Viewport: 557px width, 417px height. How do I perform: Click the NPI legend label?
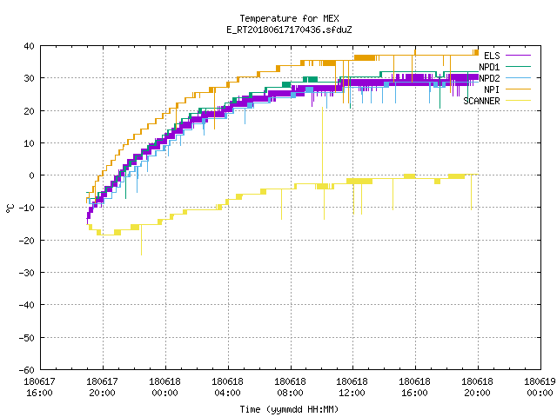pyautogui.click(x=492, y=89)
